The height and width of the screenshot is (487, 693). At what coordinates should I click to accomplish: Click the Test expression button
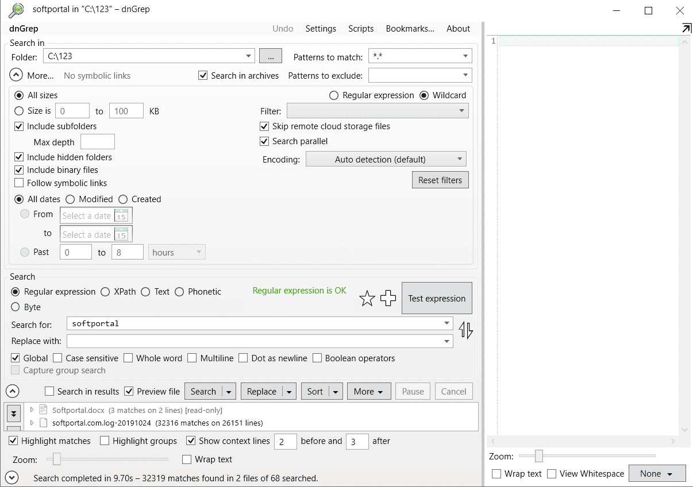click(437, 298)
